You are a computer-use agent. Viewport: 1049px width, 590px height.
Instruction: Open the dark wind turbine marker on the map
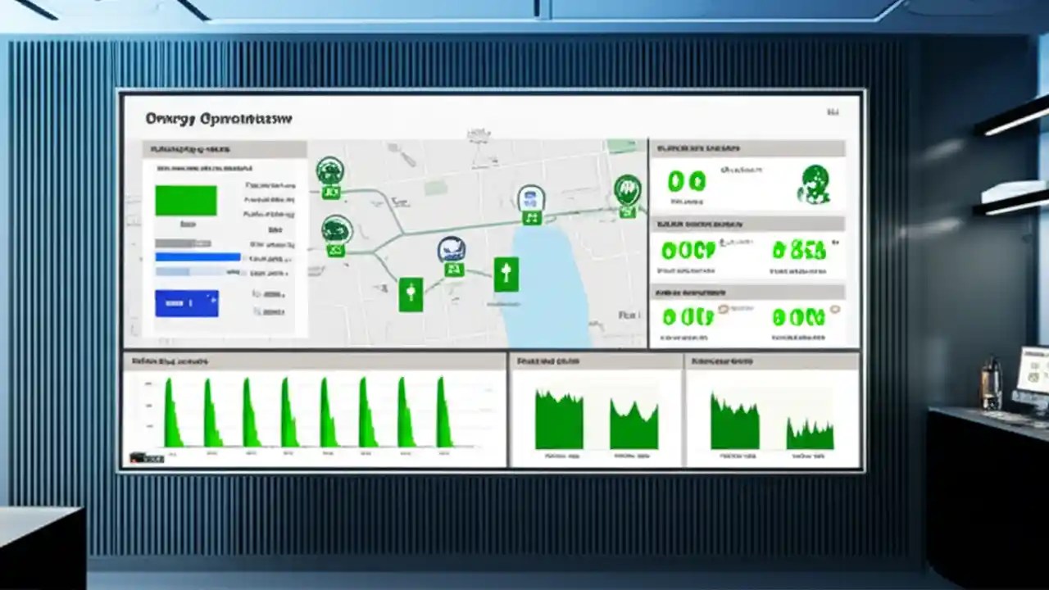click(452, 247)
